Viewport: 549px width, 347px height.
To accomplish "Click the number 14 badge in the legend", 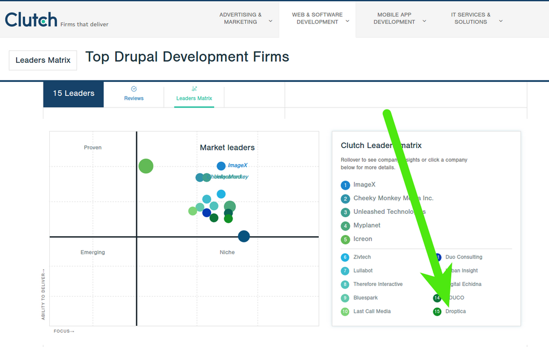I will pos(437,298).
